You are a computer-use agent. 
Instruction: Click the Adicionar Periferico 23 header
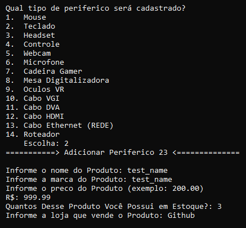(116, 153)
